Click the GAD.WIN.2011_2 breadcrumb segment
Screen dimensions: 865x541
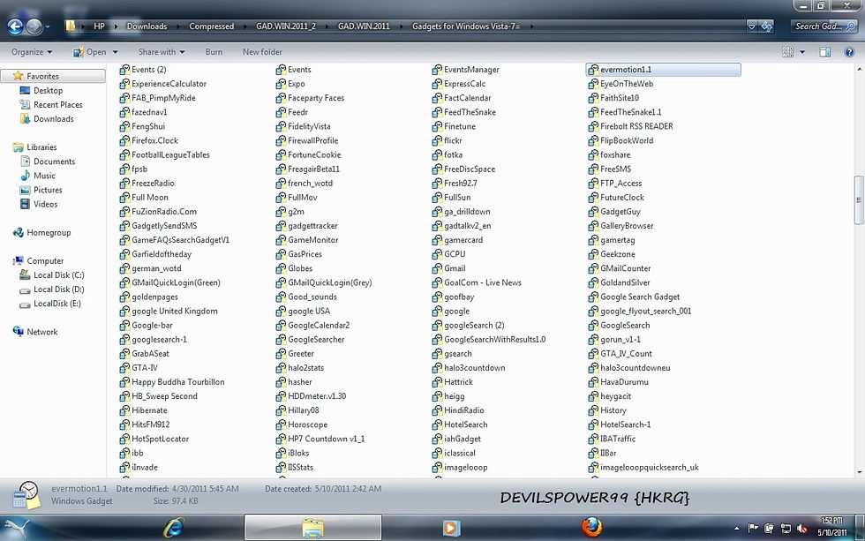coord(286,26)
